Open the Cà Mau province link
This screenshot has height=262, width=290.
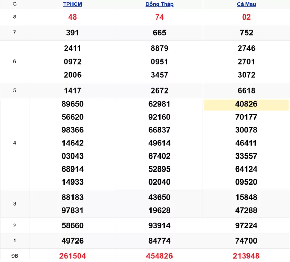(246, 4)
